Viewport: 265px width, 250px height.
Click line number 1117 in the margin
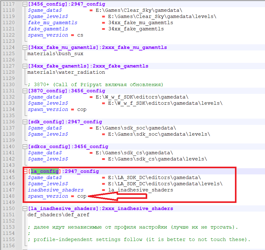[x=9, y=4]
